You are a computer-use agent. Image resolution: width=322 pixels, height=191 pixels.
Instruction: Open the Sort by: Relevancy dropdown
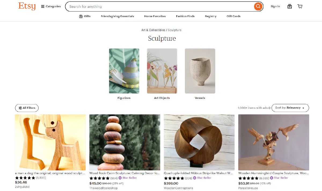pyautogui.click(x=290, y=108)
